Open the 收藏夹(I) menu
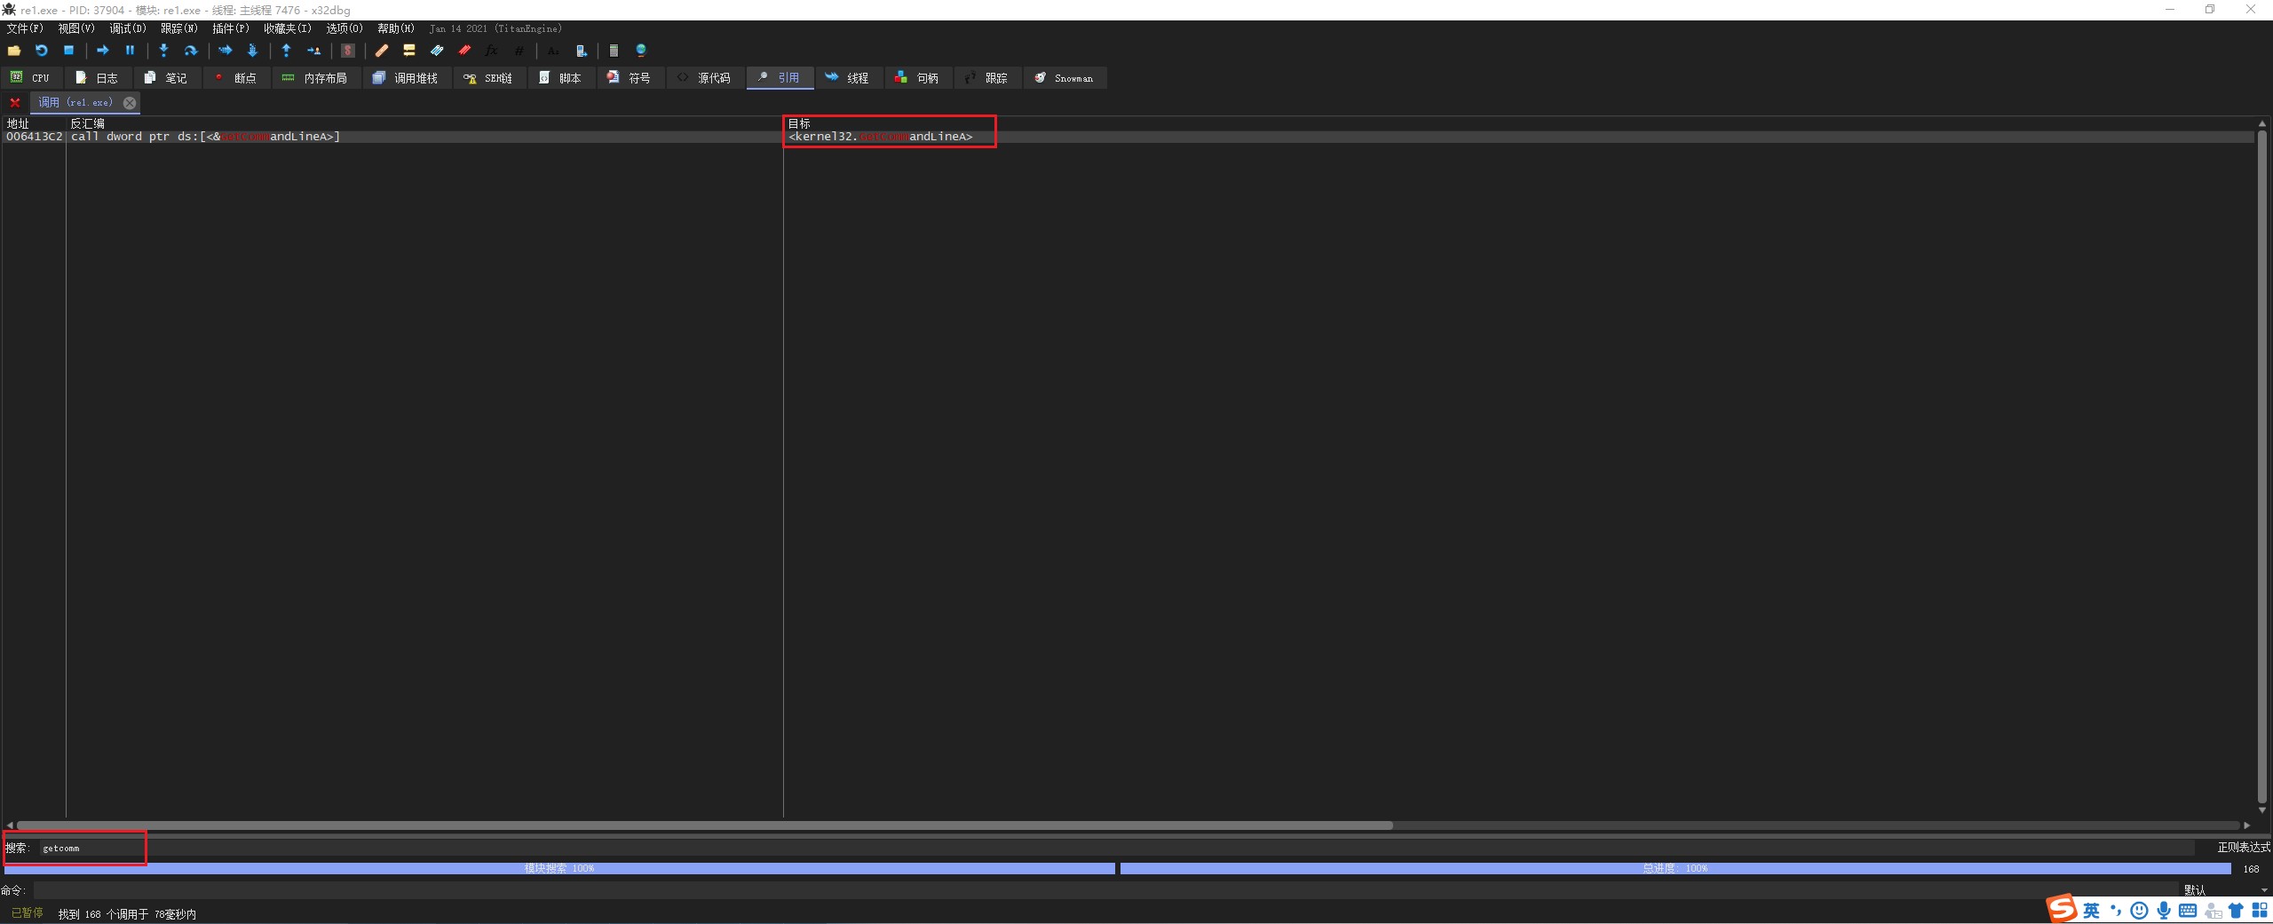2273x924 pixels. (x=288, y=28)
